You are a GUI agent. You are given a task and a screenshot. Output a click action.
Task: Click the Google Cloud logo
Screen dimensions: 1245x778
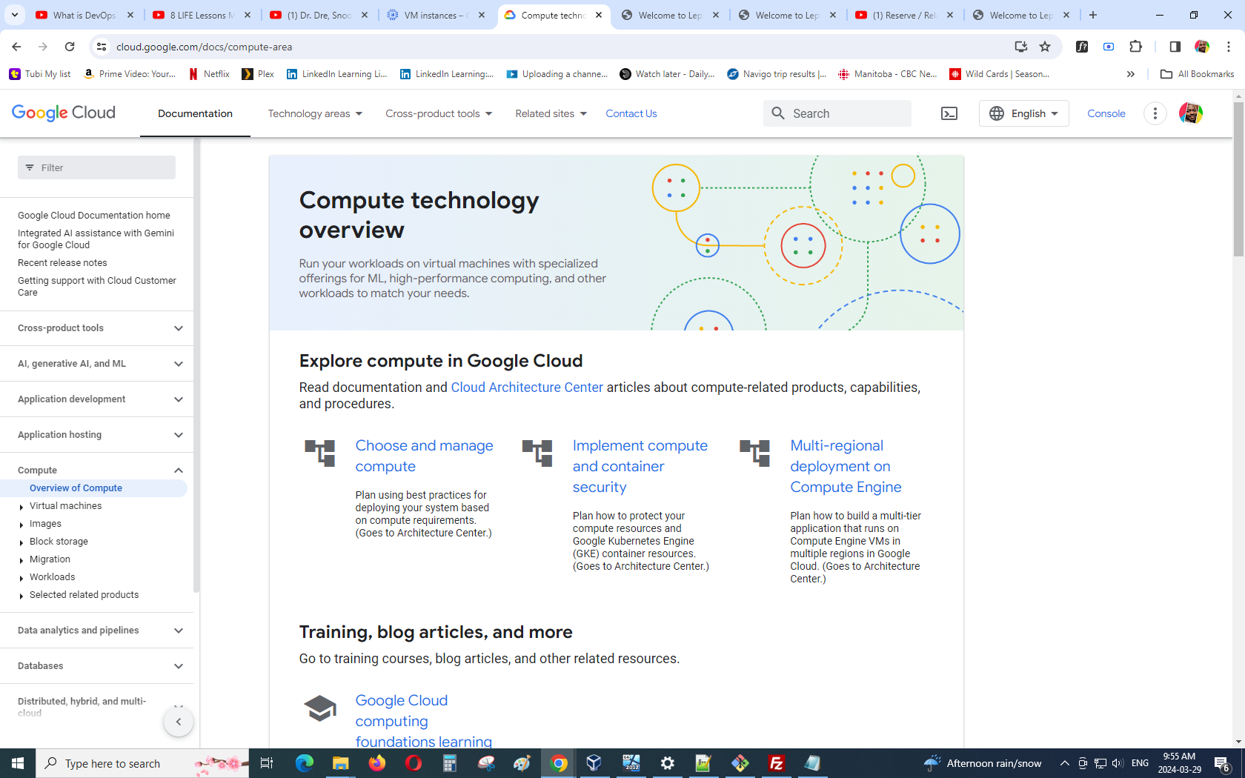click(x=64, y=113)
